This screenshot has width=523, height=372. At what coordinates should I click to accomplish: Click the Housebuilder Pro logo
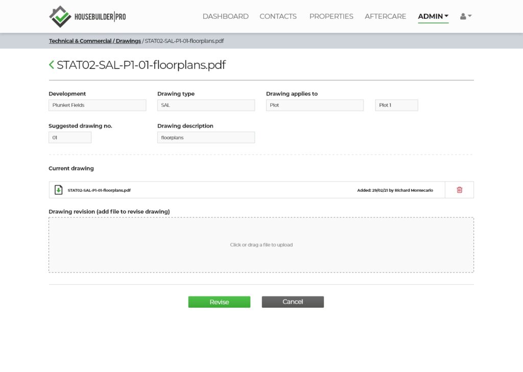[87, 16]
